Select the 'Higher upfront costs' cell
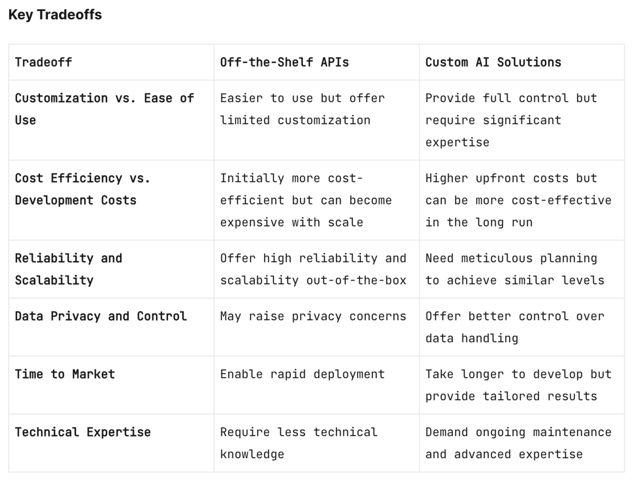 click(522, 200)
